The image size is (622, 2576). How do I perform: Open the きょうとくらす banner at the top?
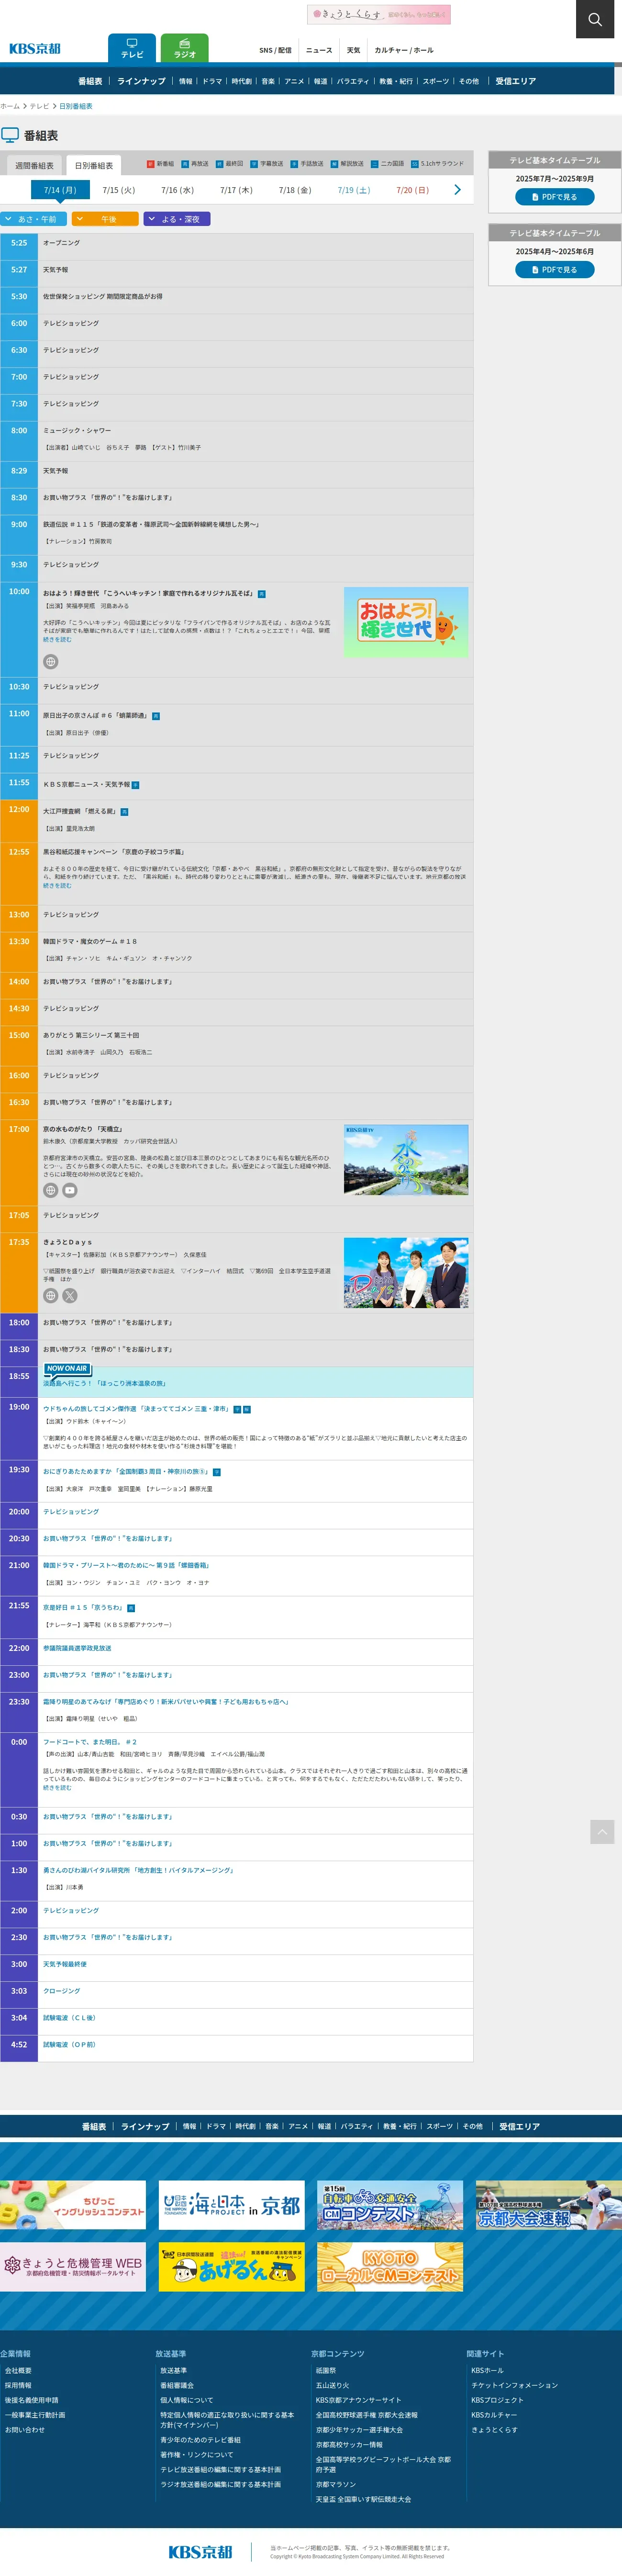tap(379, 14)
